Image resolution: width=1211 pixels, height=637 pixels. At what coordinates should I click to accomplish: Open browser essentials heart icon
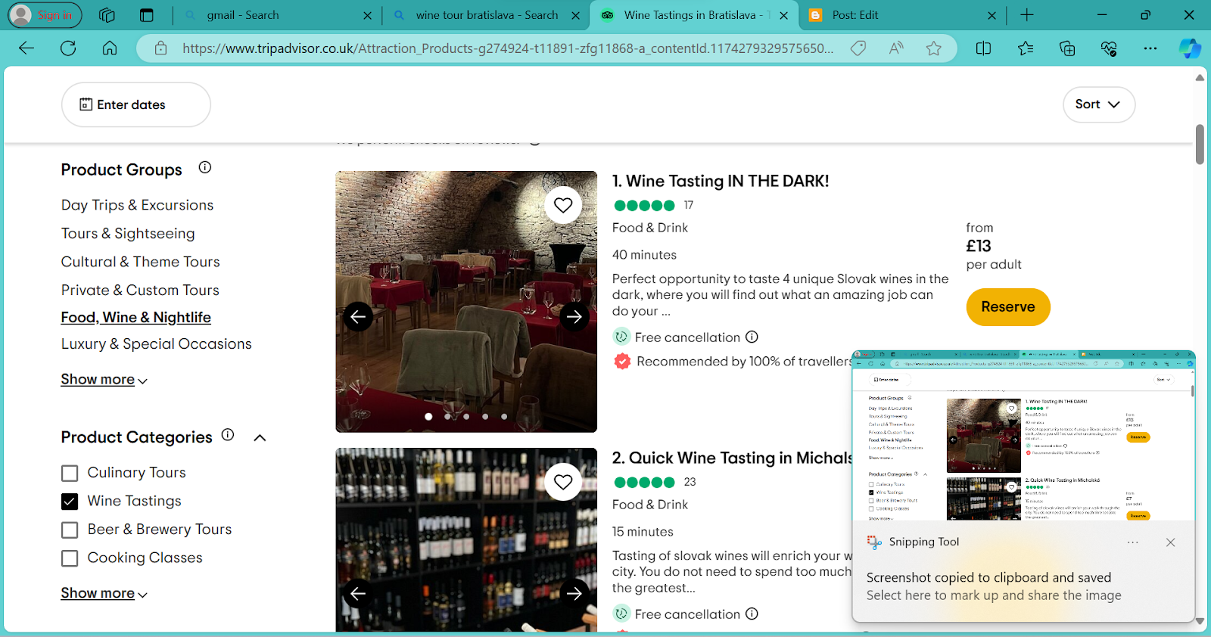[x=1109, y=48]
